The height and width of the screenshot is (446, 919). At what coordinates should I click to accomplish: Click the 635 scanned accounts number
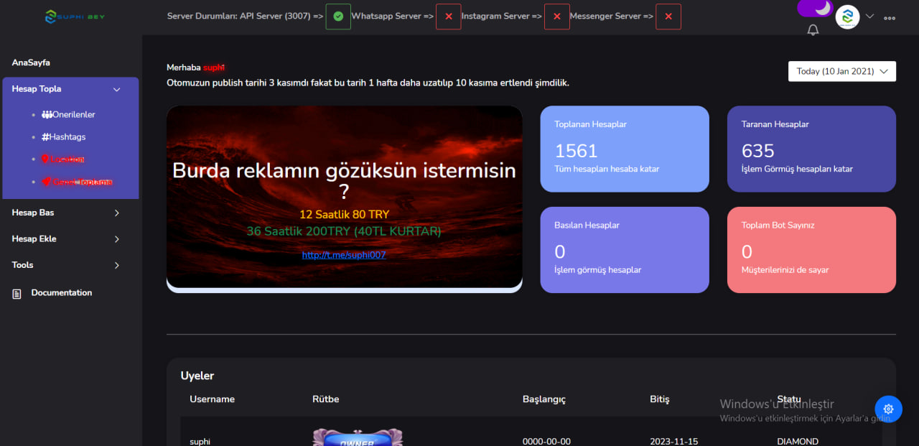click(758, 151)
